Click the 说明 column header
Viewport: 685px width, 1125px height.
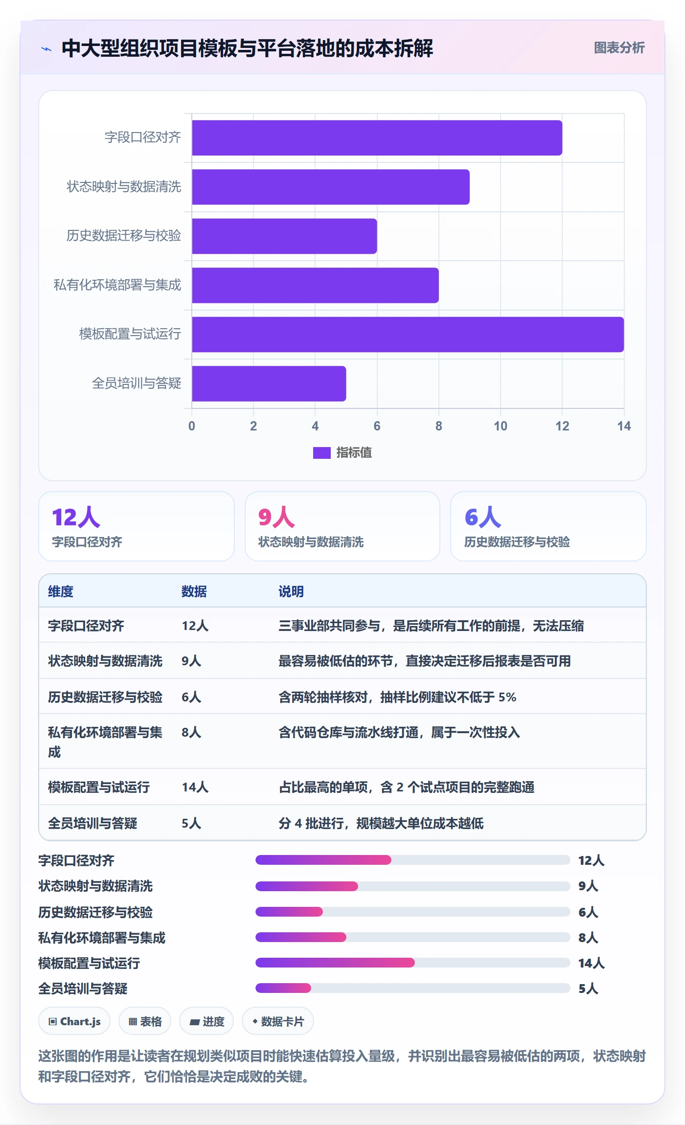(x=291, y=591)
